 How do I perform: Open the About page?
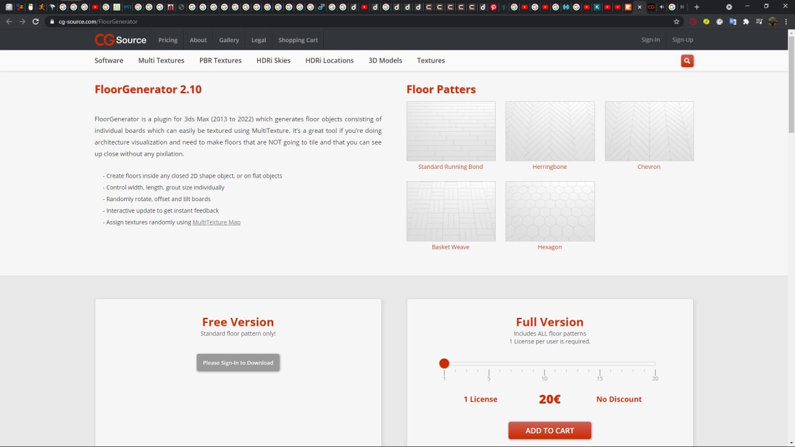[x=198, y=40]
